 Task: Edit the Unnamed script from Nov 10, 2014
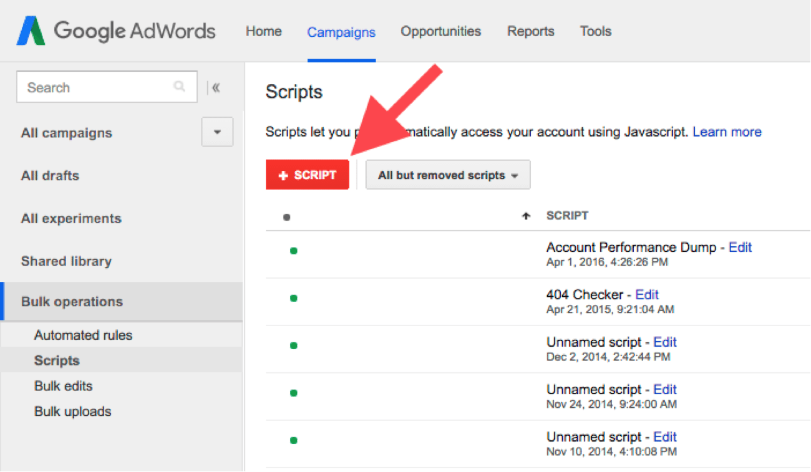coord(665,437)
